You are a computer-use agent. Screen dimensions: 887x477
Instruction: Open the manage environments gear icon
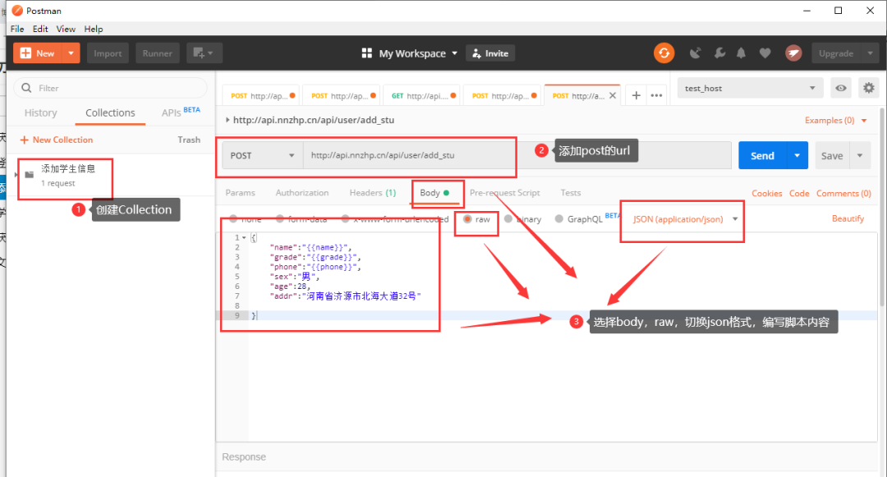pos(869,88)
